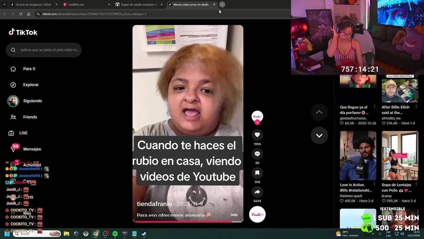The height and width of the screenshot is (239, 424).
Task: Click the Franlu sound disc icon
Action: 257,214
